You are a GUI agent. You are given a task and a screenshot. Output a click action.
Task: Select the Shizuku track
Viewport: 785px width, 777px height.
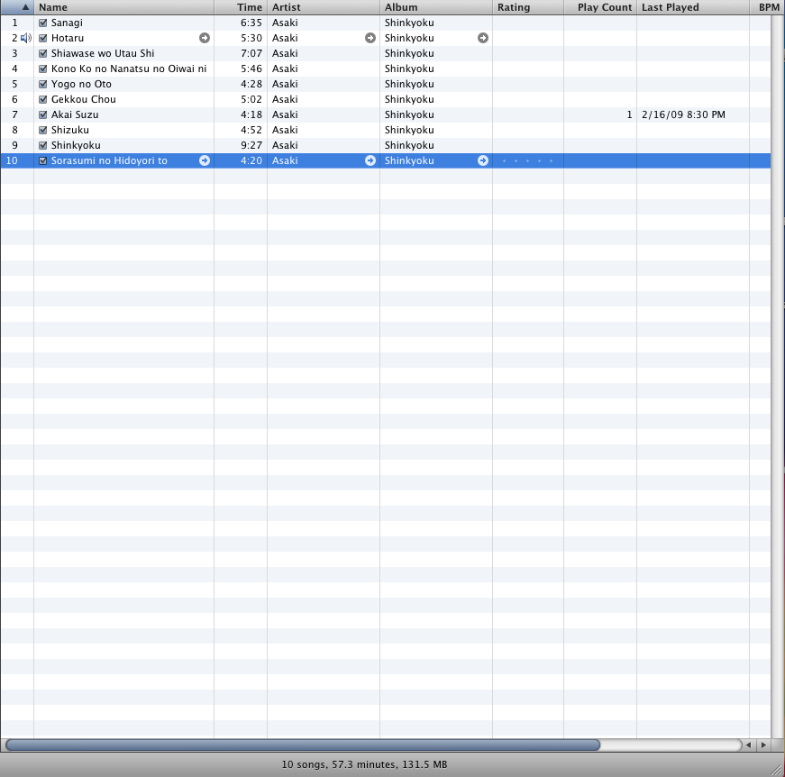pos(70,130)
